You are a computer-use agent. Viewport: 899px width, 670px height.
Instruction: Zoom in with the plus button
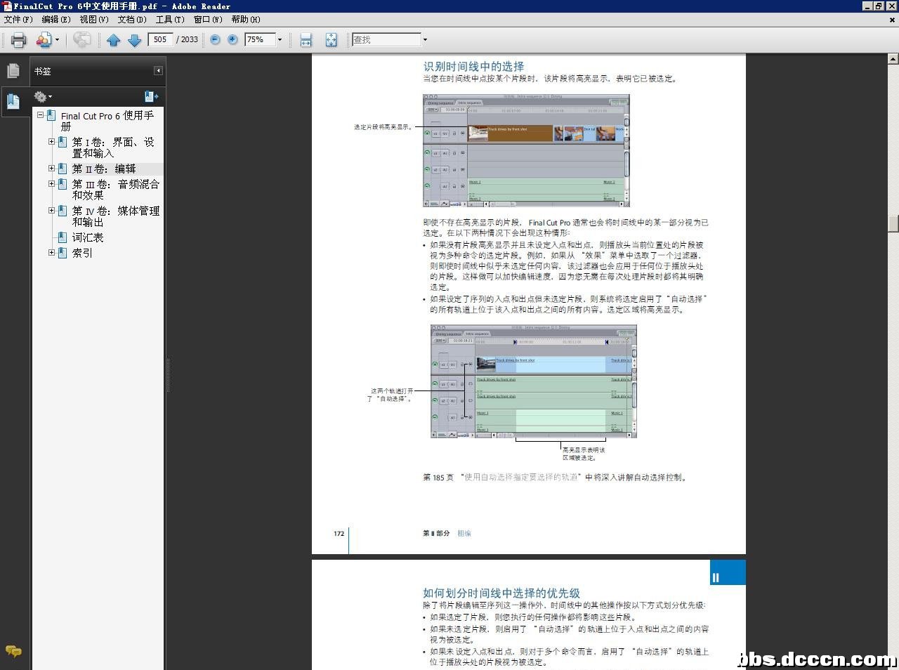click(232, 40)
